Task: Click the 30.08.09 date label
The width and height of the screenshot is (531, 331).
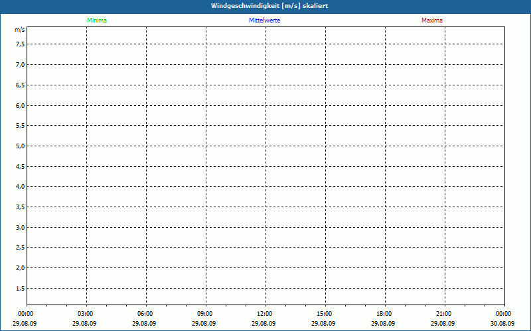Action: (502, 324)
